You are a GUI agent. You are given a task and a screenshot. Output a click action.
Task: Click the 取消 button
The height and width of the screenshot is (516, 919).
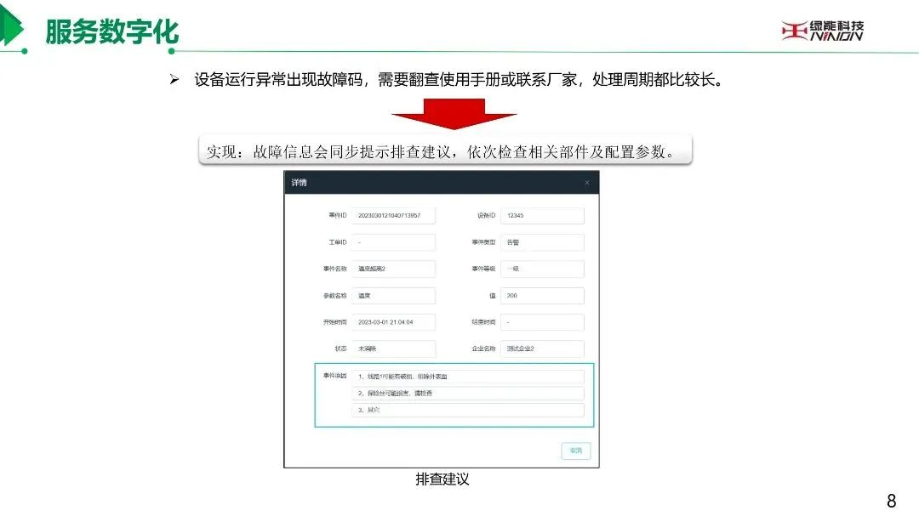tap(575, 451)
